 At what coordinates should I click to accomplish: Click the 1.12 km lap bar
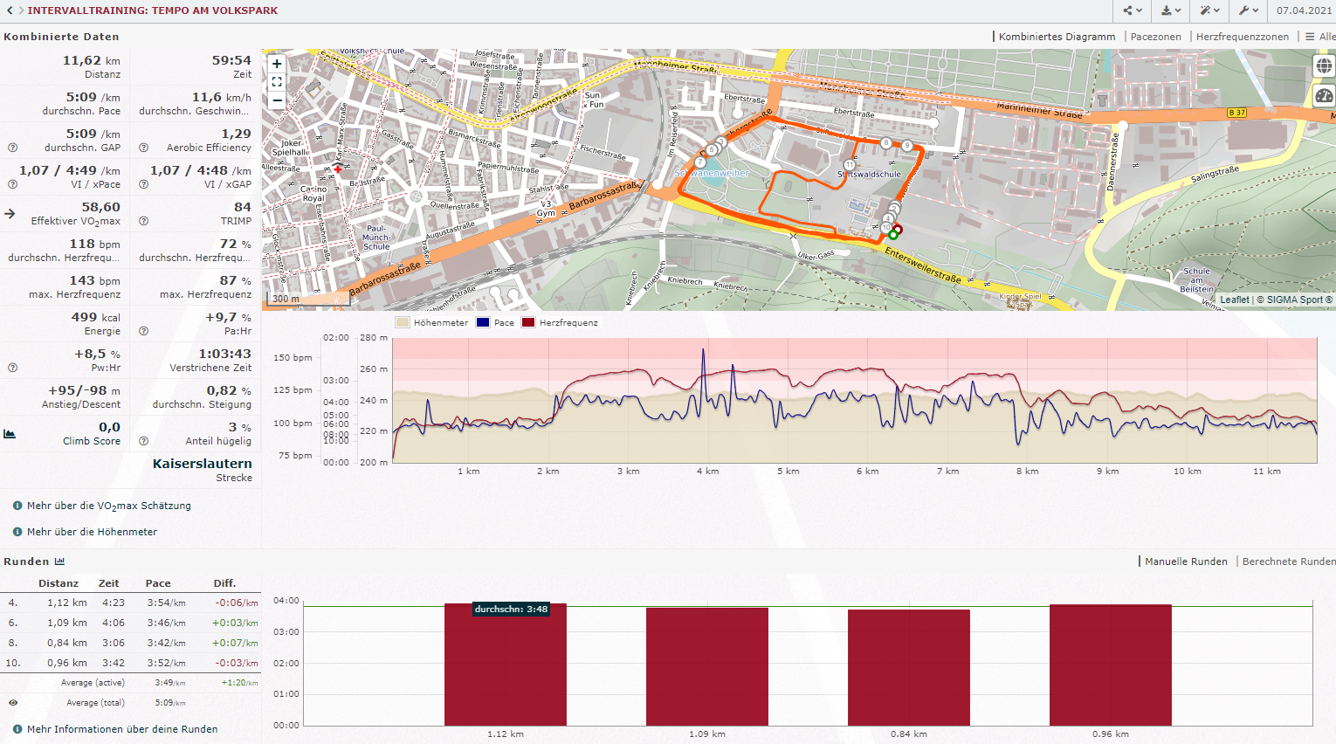506,665
